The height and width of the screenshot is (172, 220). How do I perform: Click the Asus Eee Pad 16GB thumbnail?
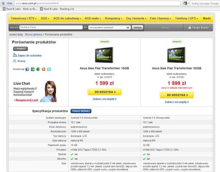point(104,55)
